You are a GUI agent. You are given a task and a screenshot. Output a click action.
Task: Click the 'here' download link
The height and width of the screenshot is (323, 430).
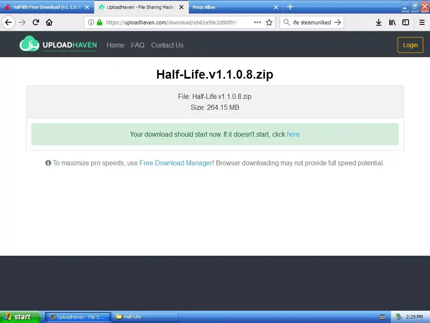point(293,134)
